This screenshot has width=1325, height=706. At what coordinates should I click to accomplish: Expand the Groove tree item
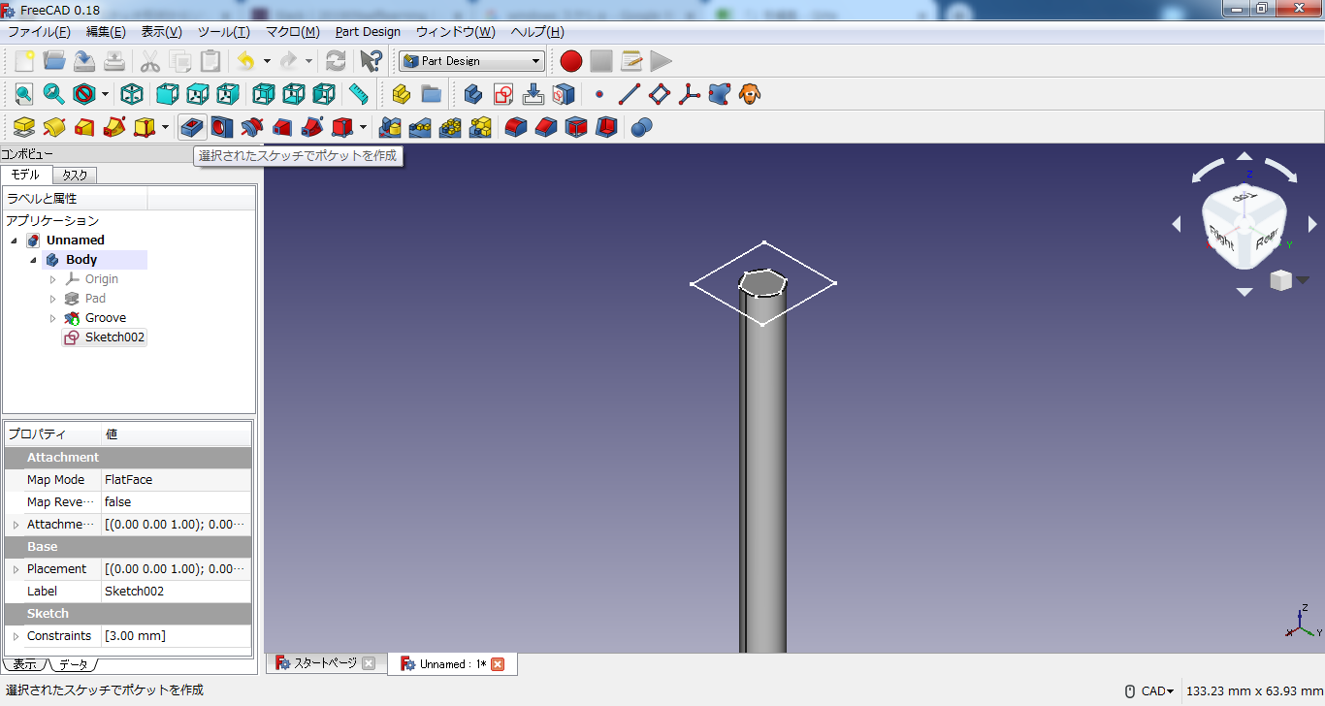coord(53,318)
